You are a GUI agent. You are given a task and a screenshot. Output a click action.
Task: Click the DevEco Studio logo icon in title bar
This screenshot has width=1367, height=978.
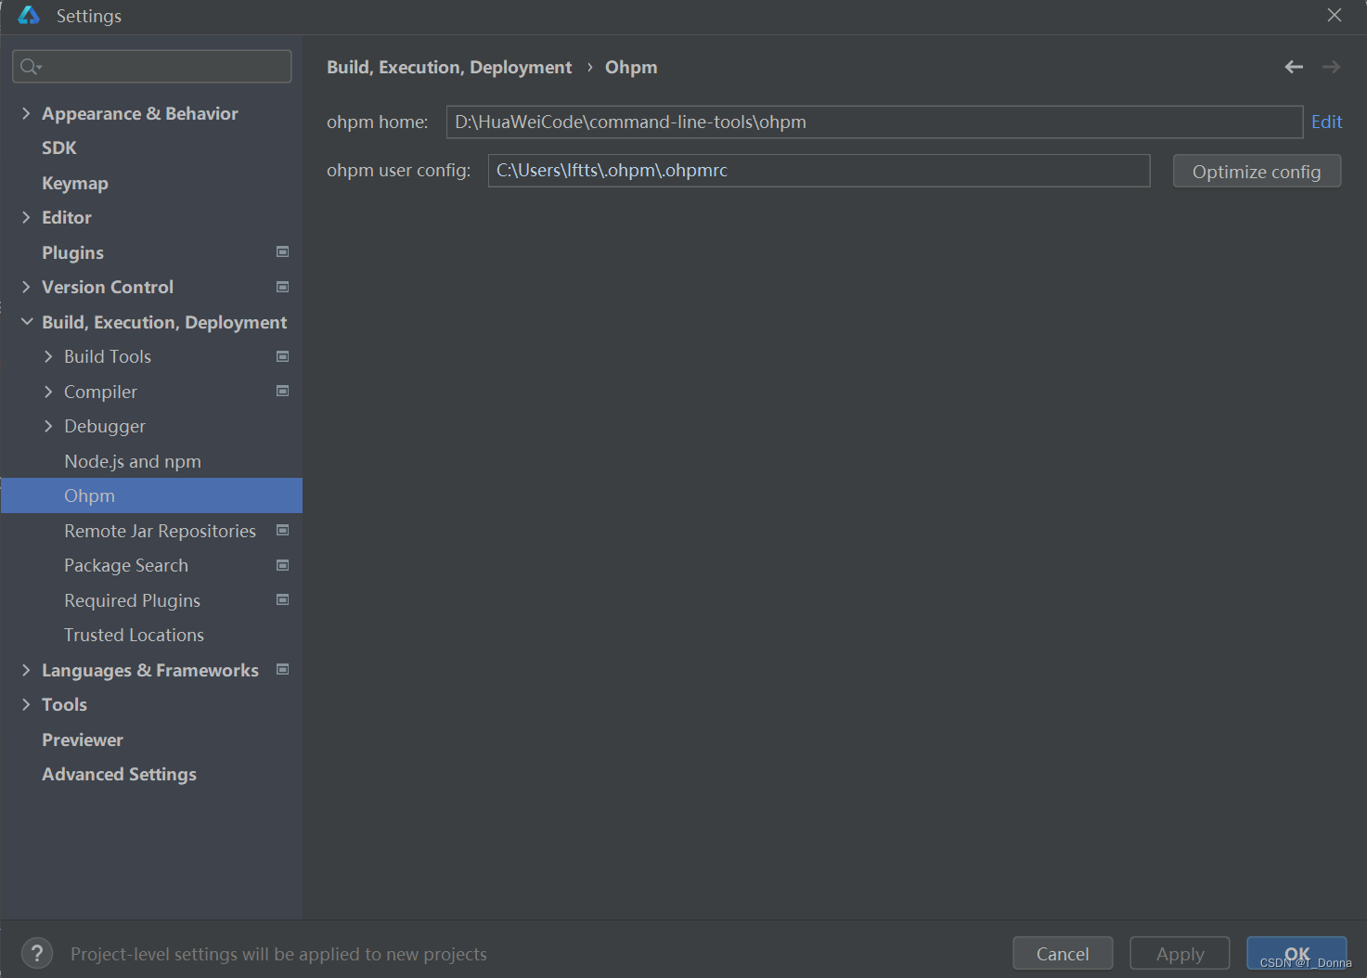29,15
